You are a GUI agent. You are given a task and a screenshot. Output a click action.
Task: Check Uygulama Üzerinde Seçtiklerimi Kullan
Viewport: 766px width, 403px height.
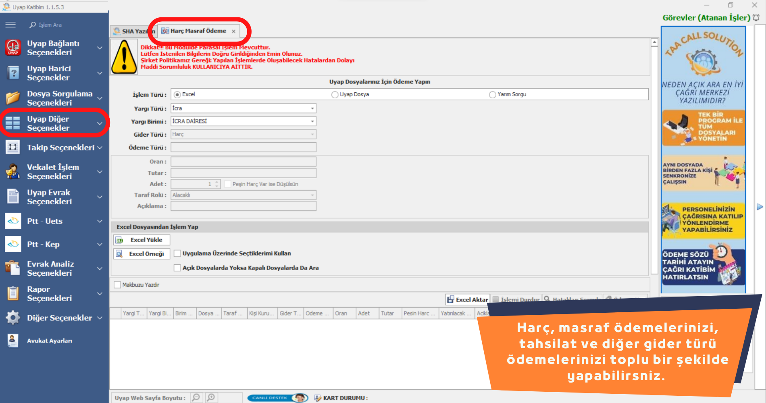pos(177,253)
